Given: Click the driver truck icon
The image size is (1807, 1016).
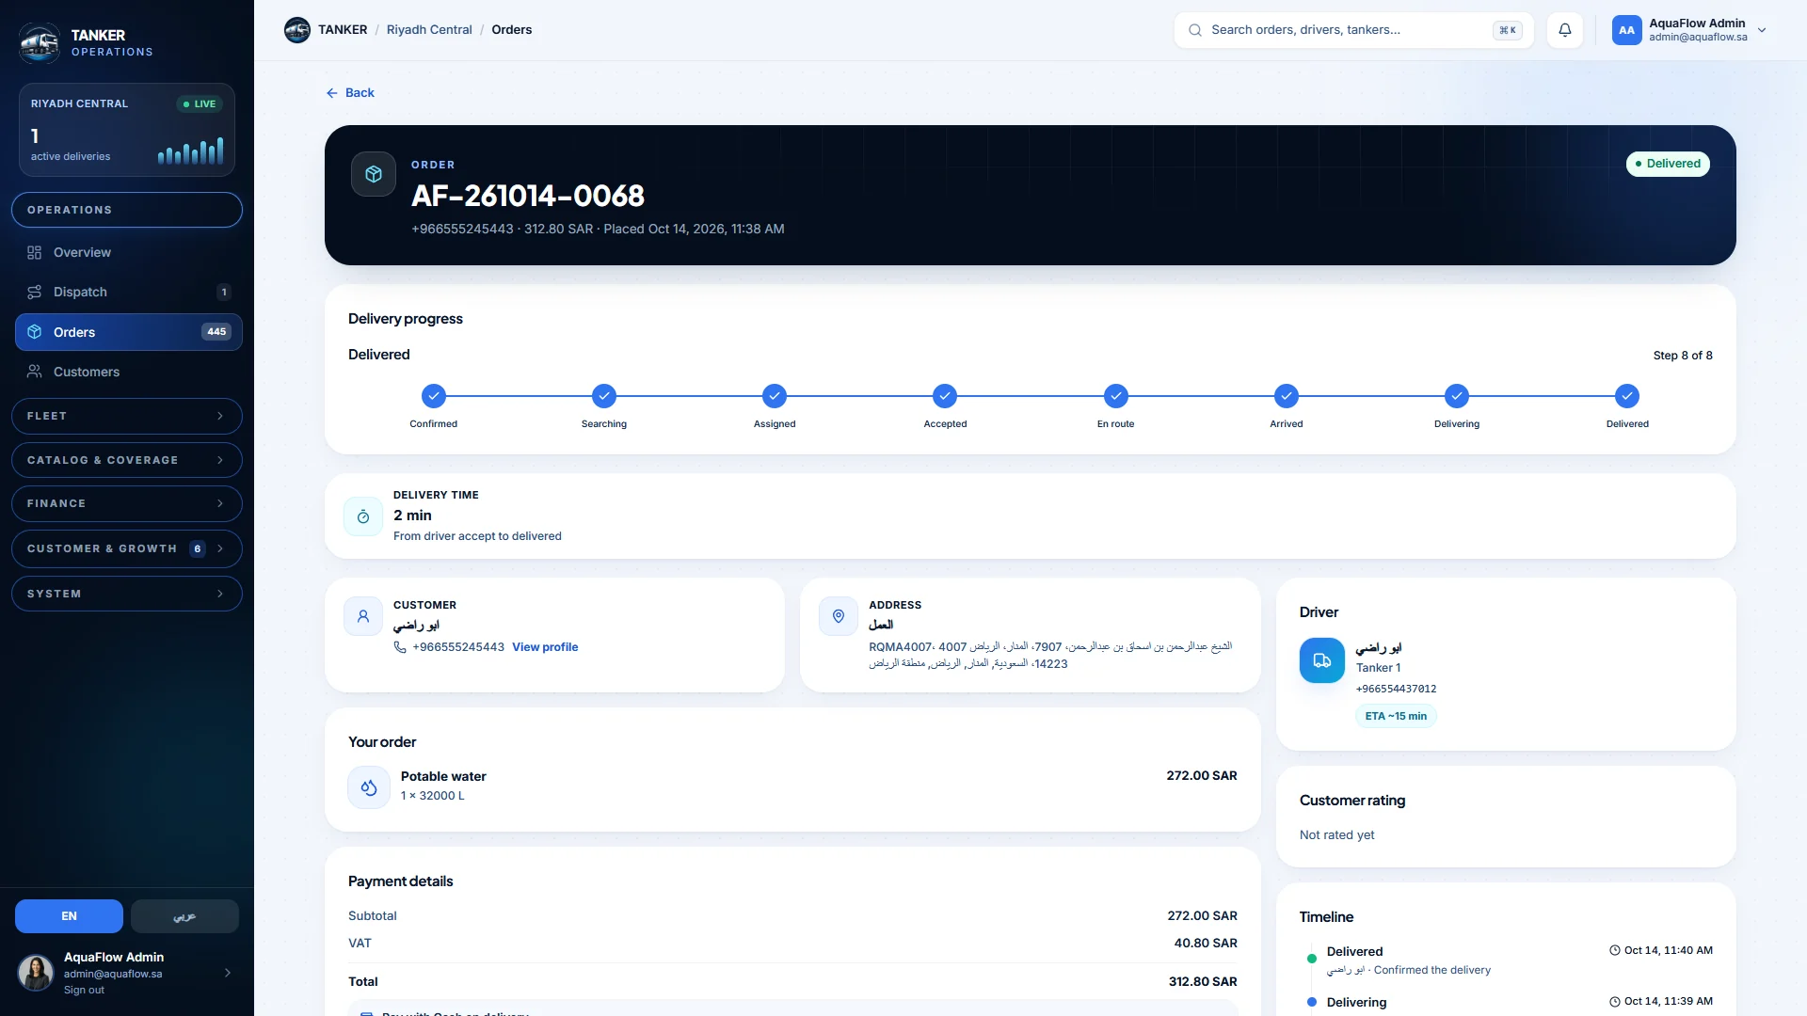Looking at the screenshot, I should [x=1322, y=660].
